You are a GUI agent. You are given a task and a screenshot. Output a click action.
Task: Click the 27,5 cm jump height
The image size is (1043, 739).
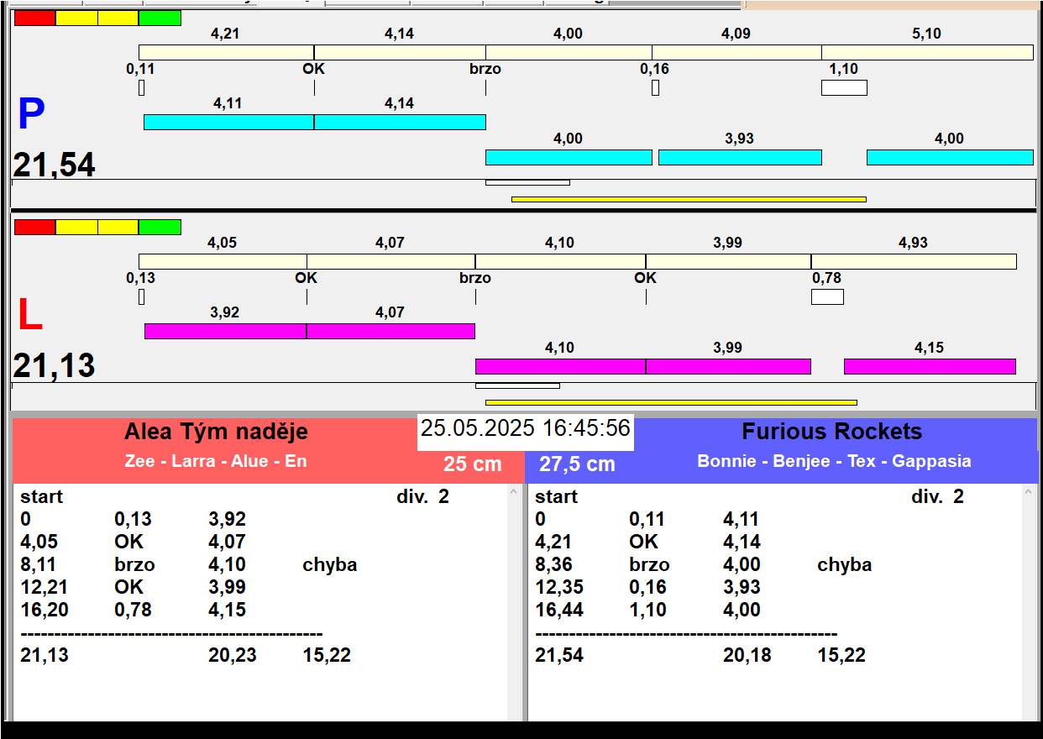pos(577,464)
